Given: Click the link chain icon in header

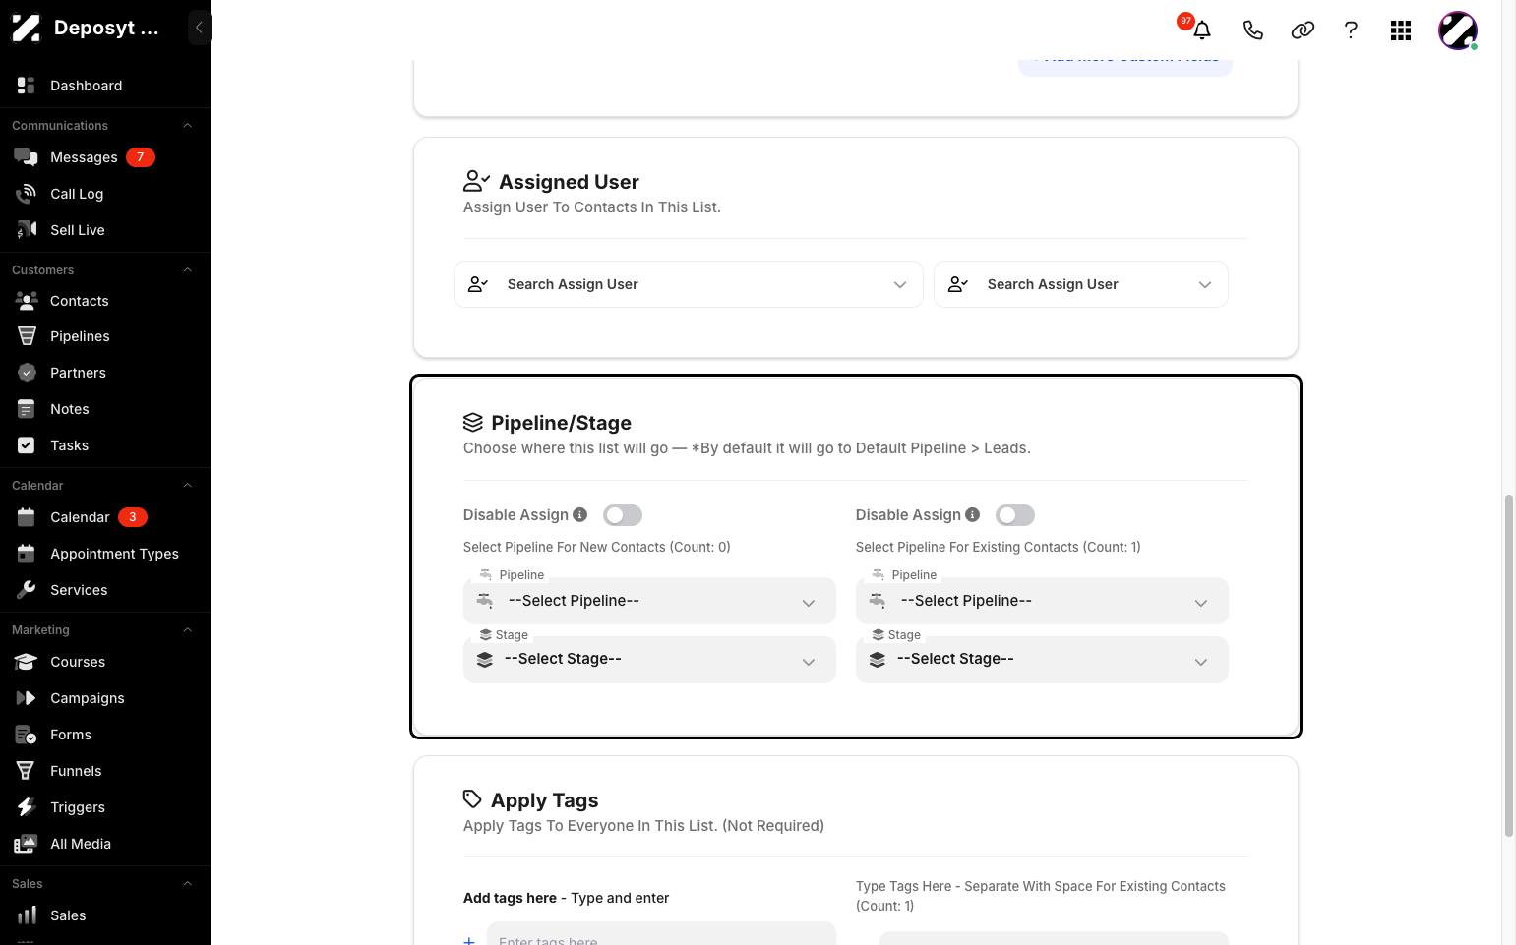Looking at the screenshot, I should pos(1303,30).
